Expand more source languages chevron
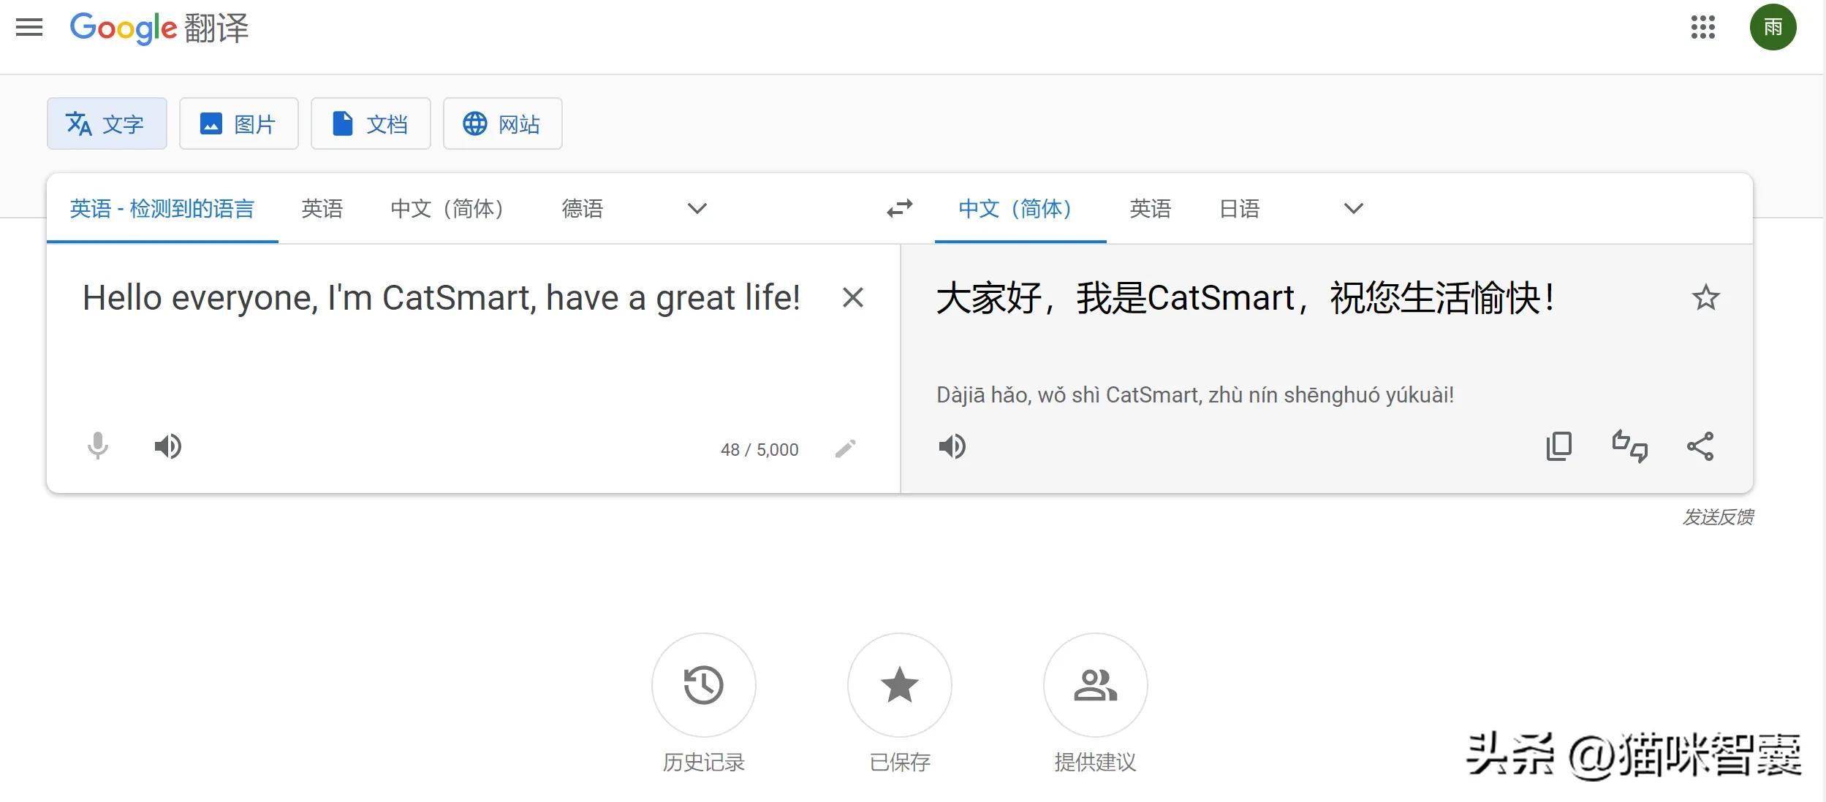 [x=697, y=209]
